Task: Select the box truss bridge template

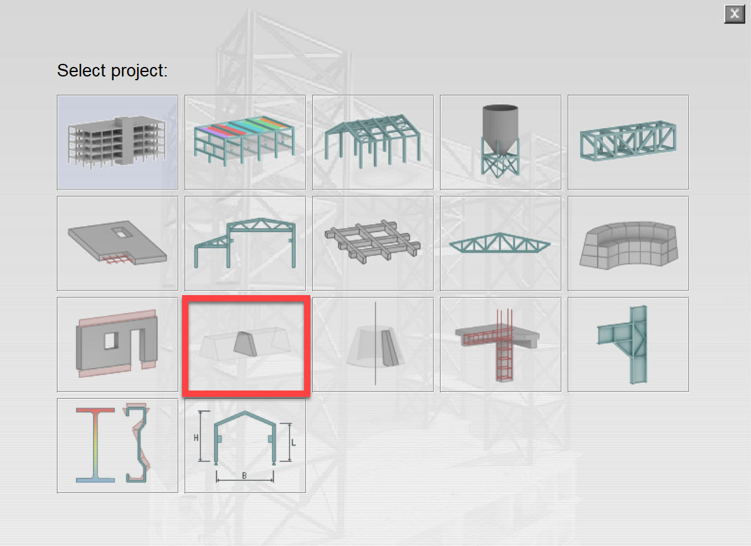Action: (x=628, y=142)
